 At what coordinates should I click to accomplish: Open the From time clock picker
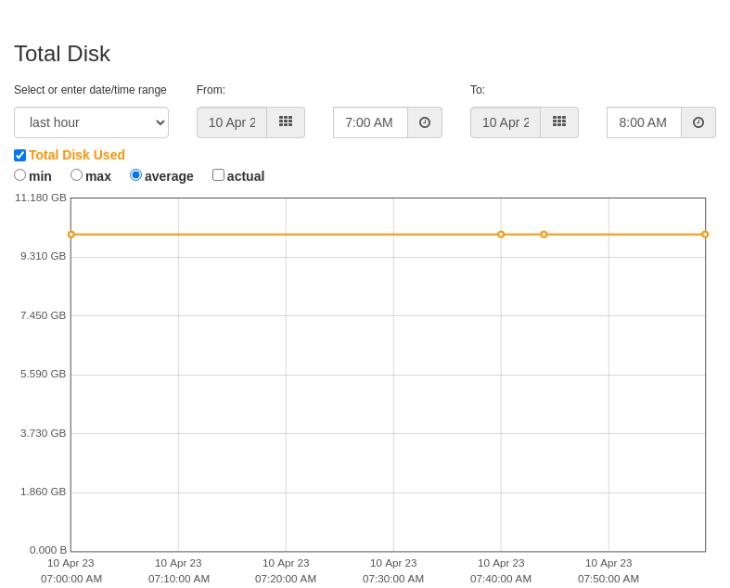coord(425,122)
